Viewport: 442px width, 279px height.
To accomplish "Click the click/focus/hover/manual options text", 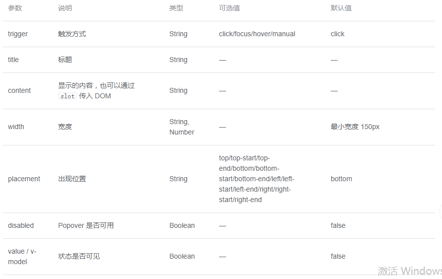I will coord(257,34).
